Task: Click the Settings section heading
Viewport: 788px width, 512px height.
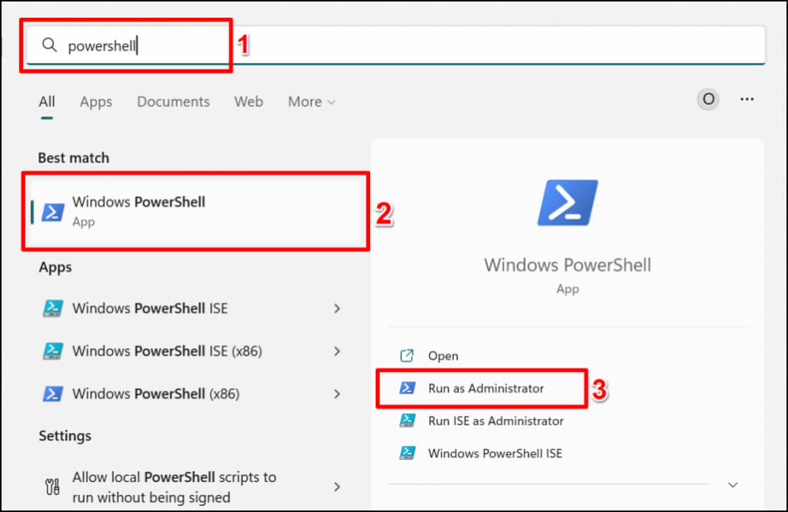Action: click(65, 436)
